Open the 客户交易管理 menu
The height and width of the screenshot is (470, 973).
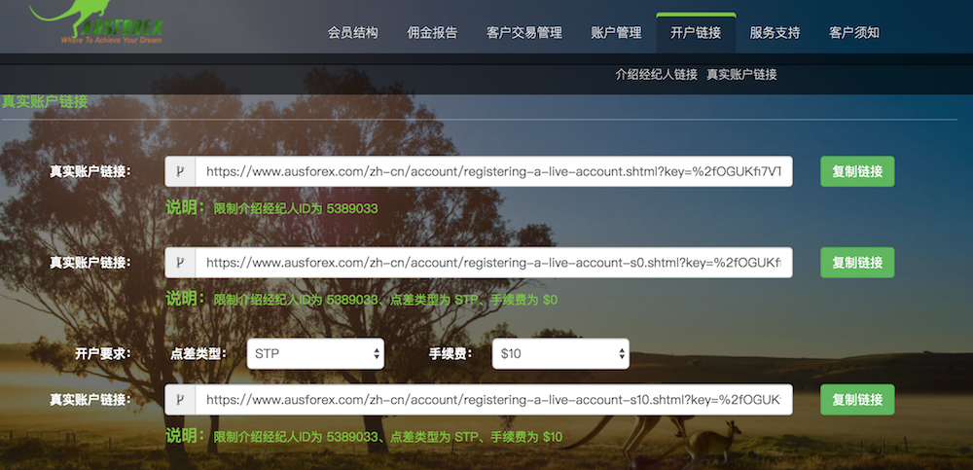point(523,33)
